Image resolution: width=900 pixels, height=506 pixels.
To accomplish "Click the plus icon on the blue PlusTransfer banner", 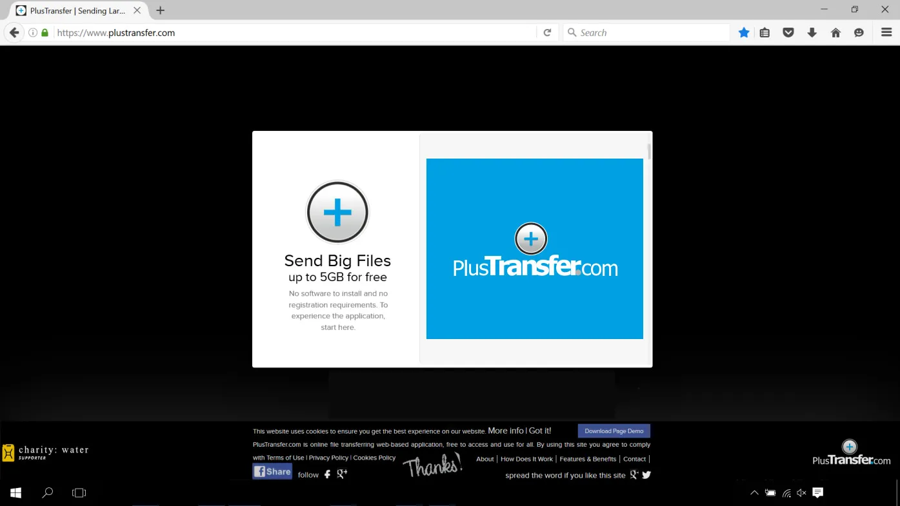I will tap(531, 238).
